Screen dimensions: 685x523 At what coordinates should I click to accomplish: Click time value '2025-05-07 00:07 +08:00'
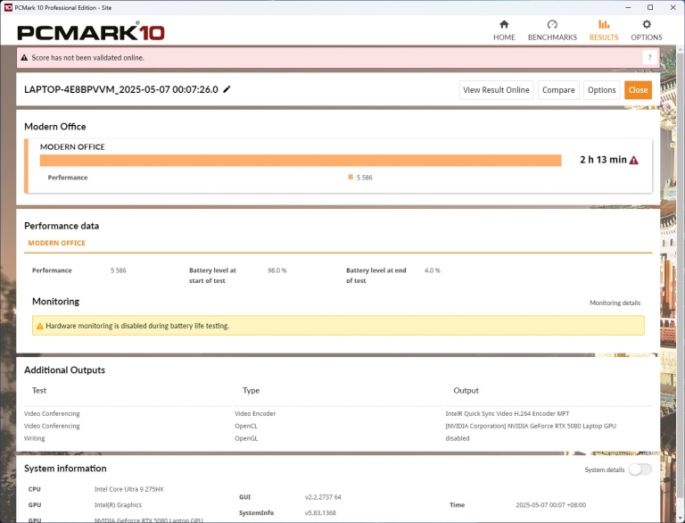[x=551, y=504]
